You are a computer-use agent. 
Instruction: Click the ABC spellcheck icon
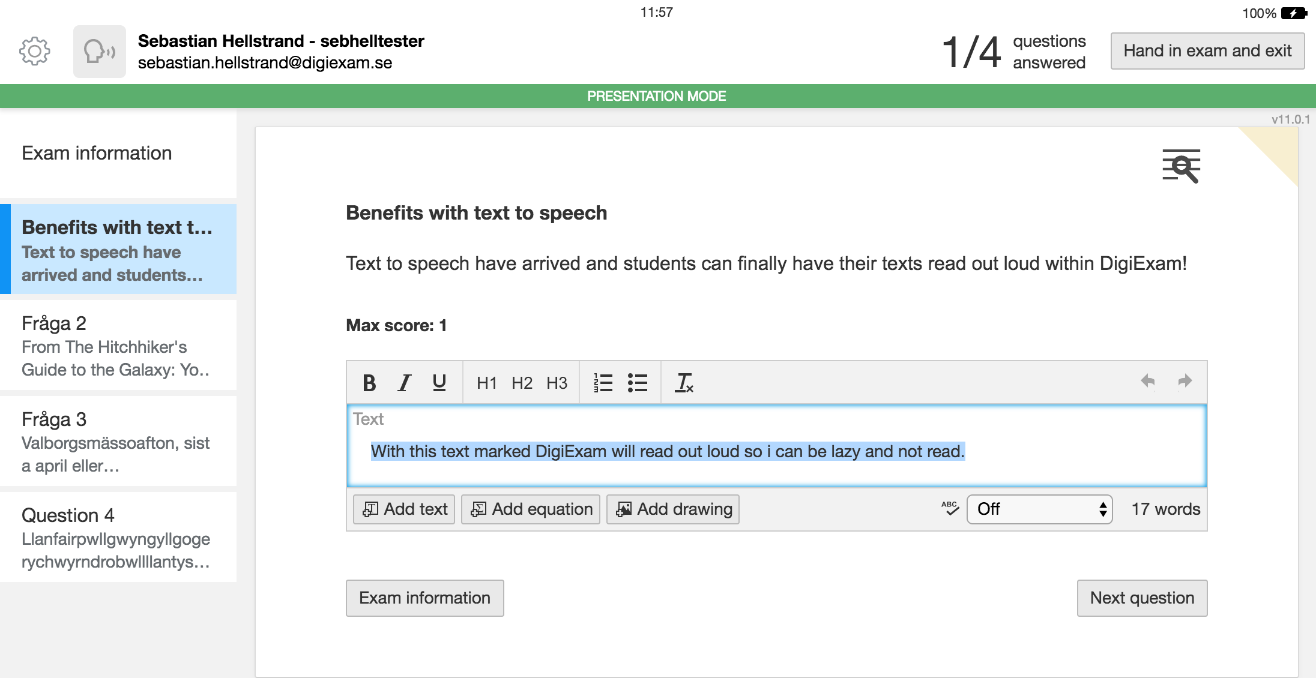coord(950,509)
